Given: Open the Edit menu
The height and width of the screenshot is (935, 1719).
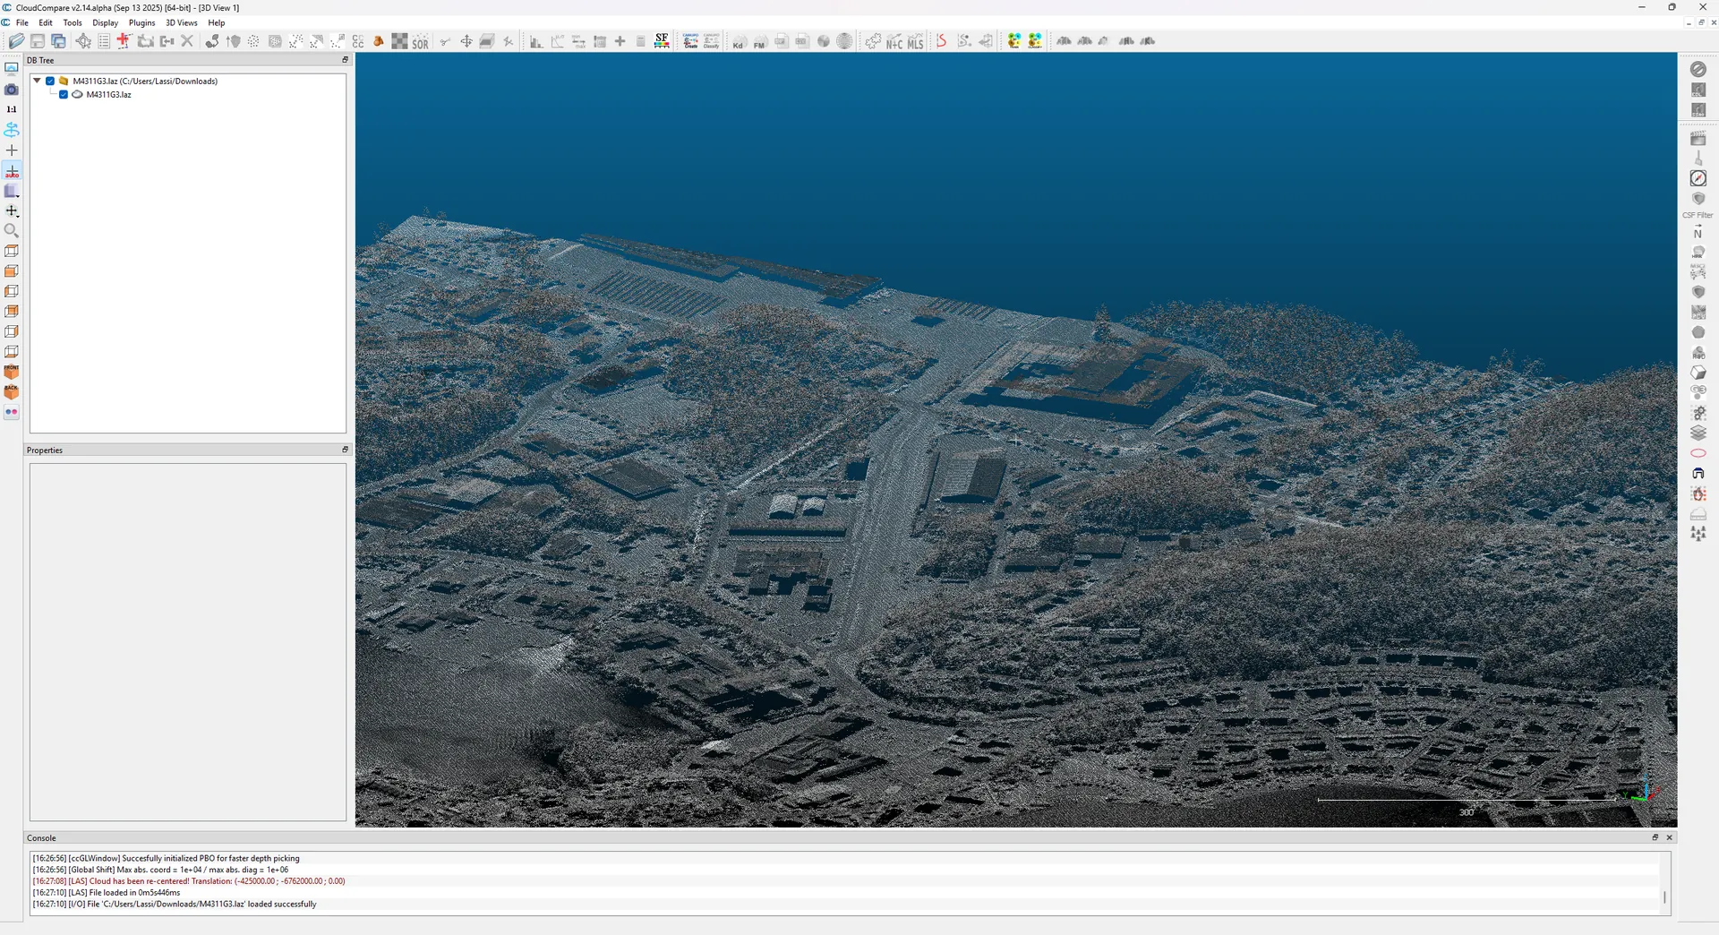Looking at the screenshot, I should 46,22.
